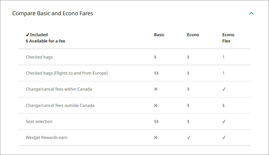Screen dimensions: 269x155
Task: Click Econo Flex checkmark for WestJet Rewards earn
Action: pos(224,138)
